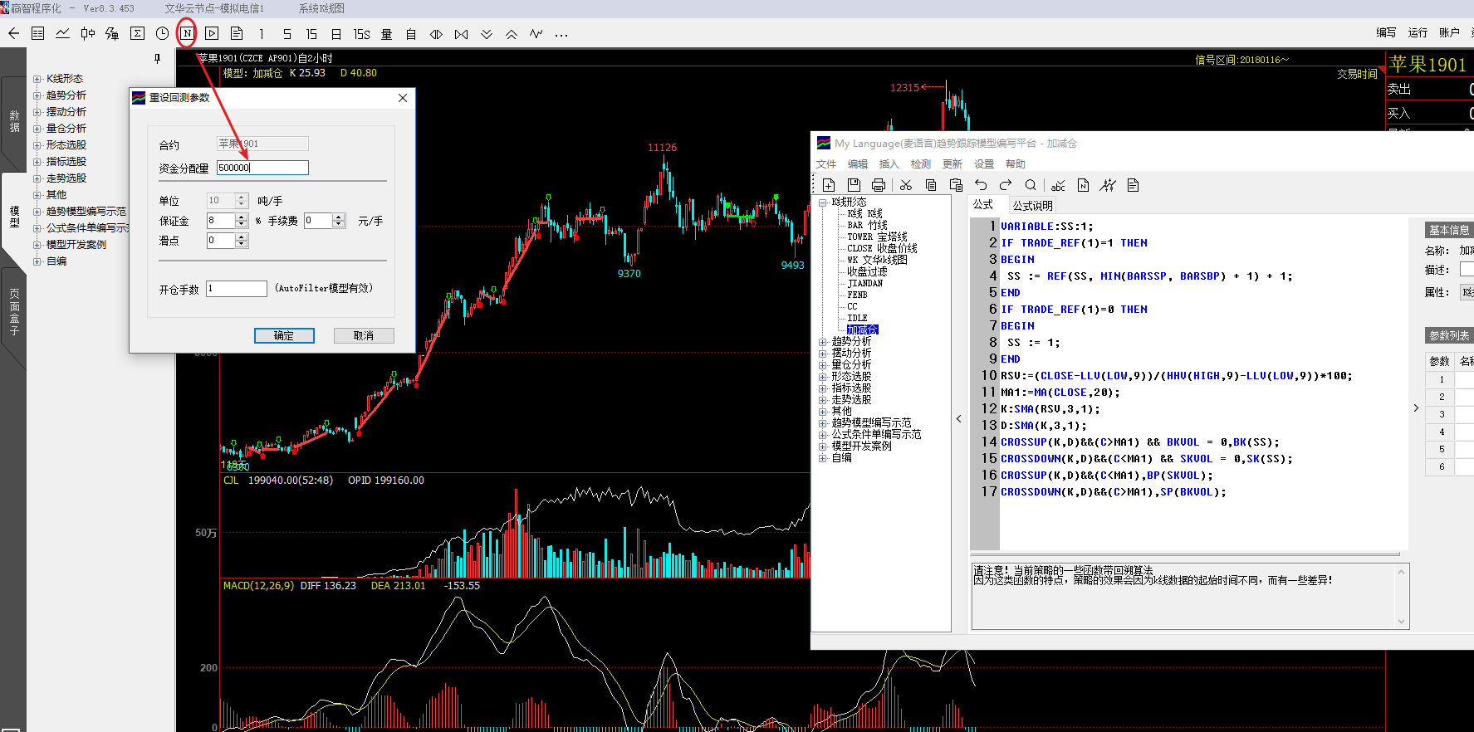
Task: Click the scissors cut icon in editor toolbar
Action: (x=905, y=185)
